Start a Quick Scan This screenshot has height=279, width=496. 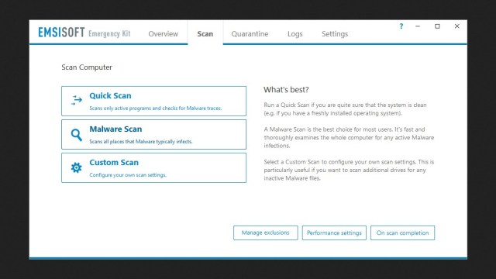point(153,101)
